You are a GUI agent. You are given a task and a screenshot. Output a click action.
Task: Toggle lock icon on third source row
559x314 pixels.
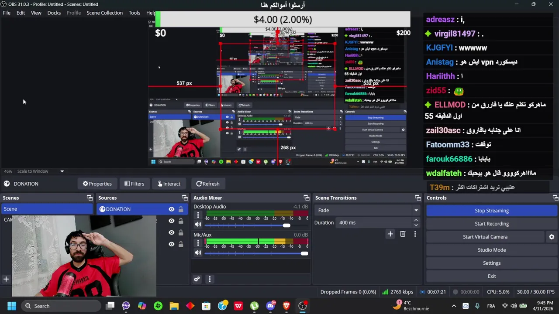click(181, 233)
